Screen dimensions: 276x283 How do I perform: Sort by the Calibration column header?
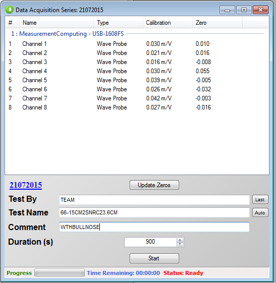coord(168,23)
